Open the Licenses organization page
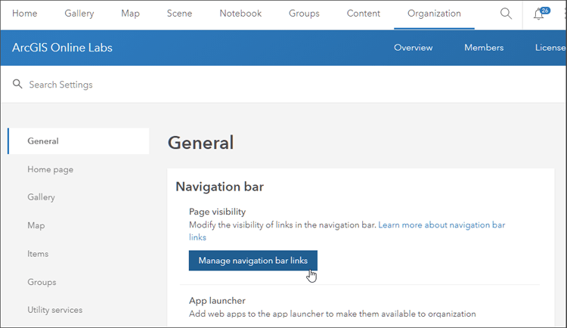This screenshot has height=328, width=567. (x=550, y=48)
